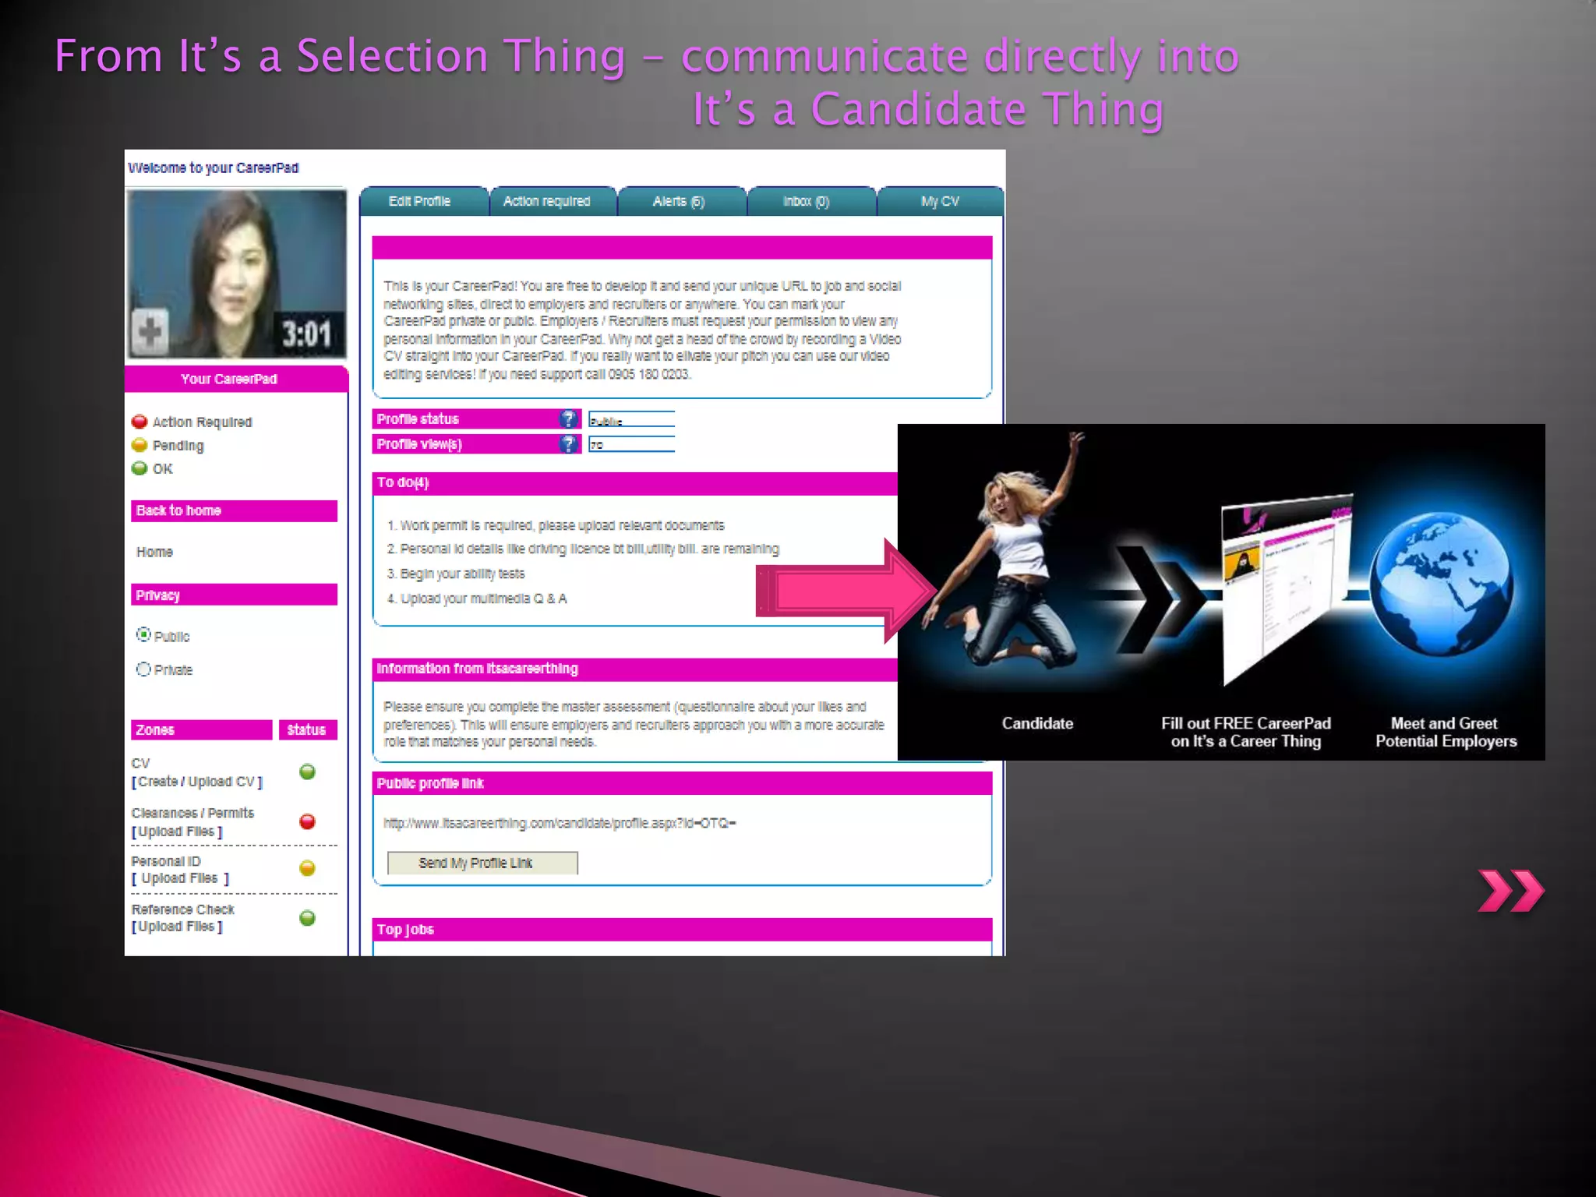Click the green OK legend dot
Screen dimensions: 1596x1197
139,468
